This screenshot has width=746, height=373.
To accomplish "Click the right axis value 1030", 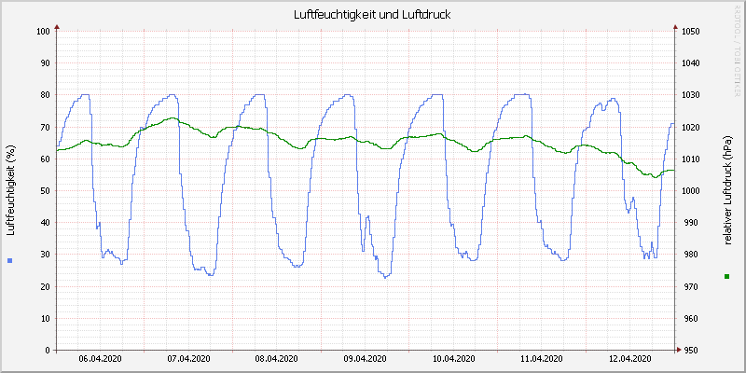I will coord(690,95).
